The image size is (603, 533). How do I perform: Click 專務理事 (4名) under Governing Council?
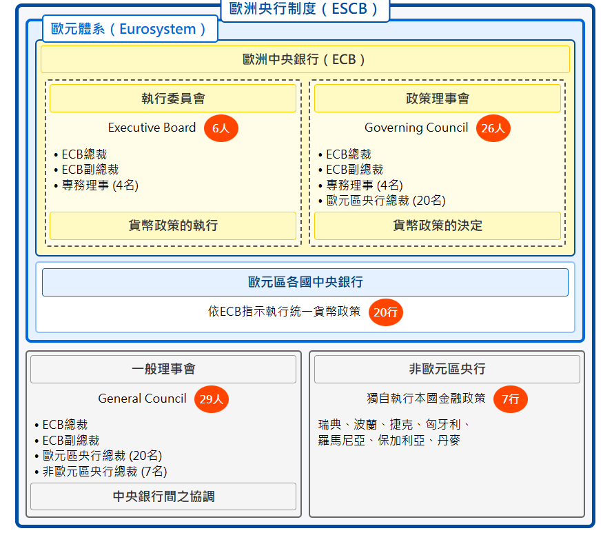364,185
